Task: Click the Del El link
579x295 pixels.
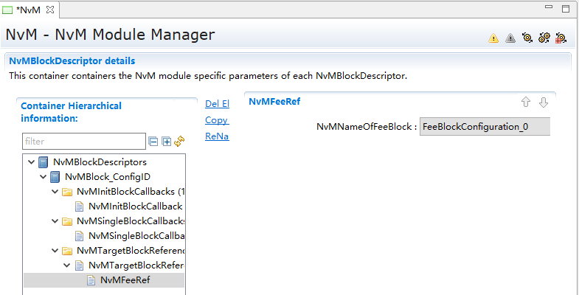Action: pyautogui.click(x=217, y=104)
